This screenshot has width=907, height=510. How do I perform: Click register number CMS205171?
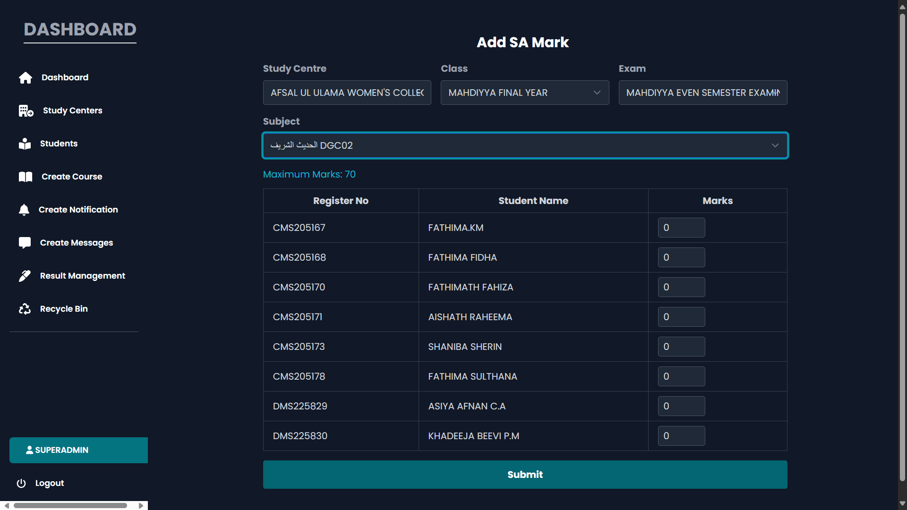tap(298, 317)
